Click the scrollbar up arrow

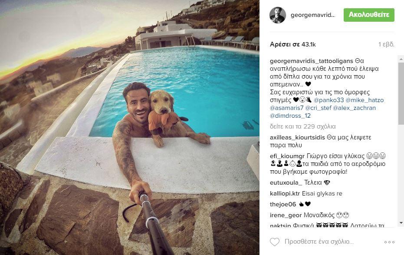(401, 59)
